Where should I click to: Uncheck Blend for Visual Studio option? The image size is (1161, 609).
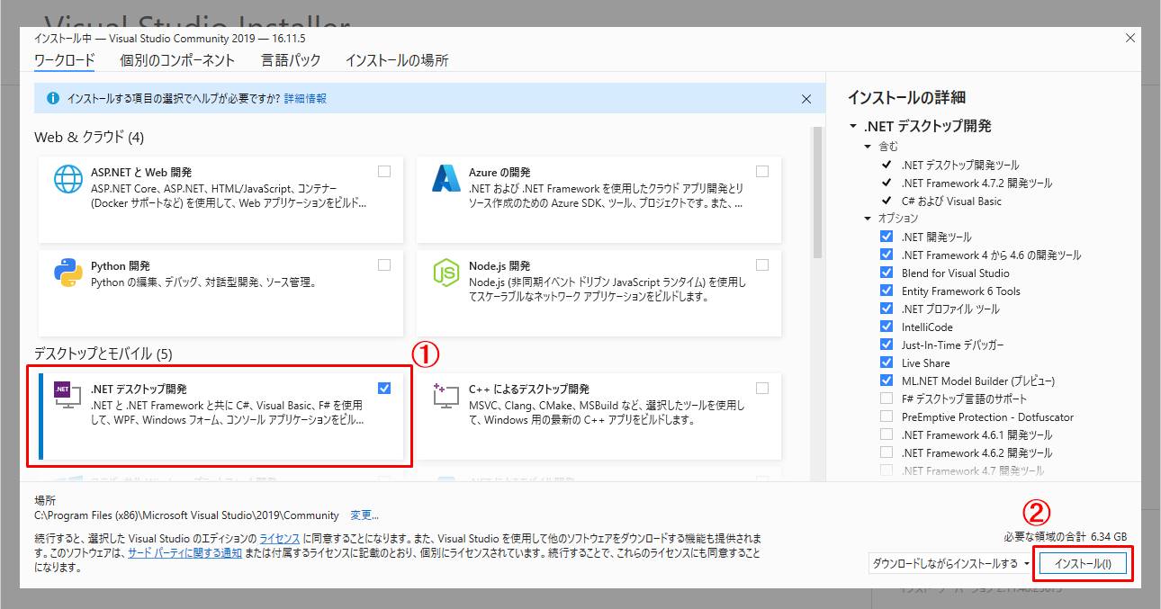point(886,273)
